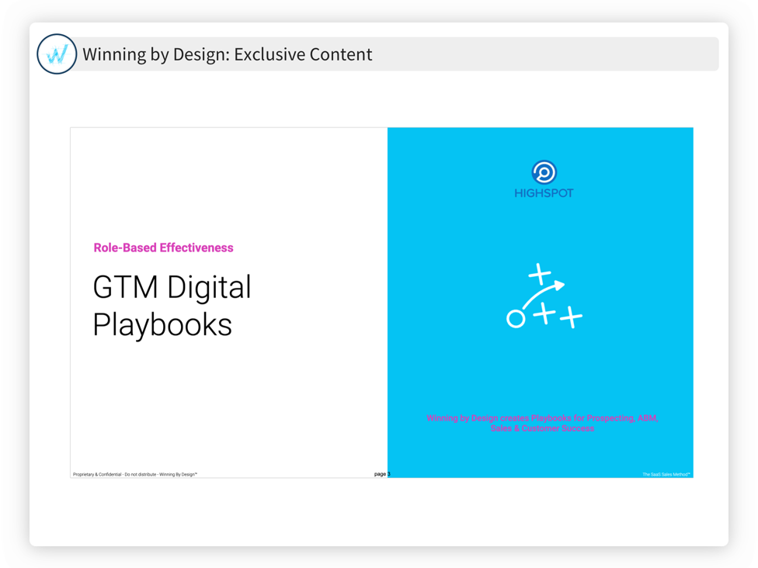
Task: Click the pink 'Winning by Design creates Playbooks' caption
Action: tap(541, 417)
